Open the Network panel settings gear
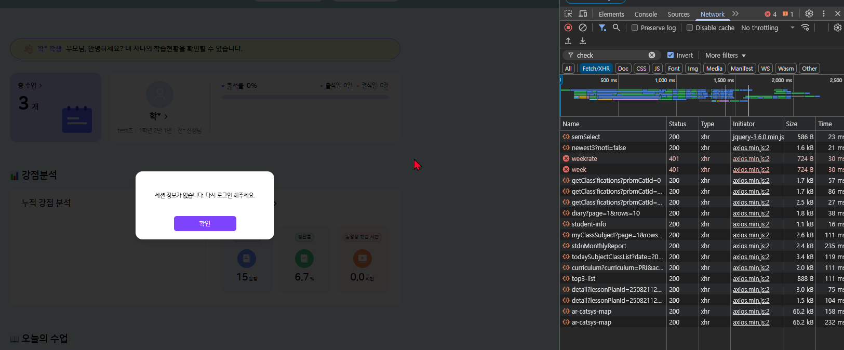This screenshot has height=350, width=844. pyautogui.click(x=837, y=28)
